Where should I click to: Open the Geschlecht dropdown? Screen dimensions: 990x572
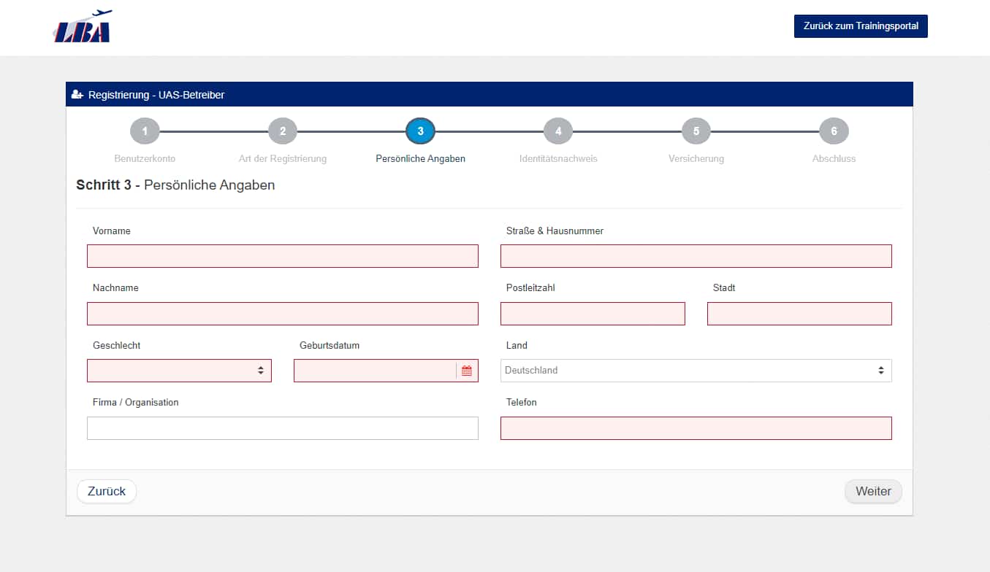179,371
